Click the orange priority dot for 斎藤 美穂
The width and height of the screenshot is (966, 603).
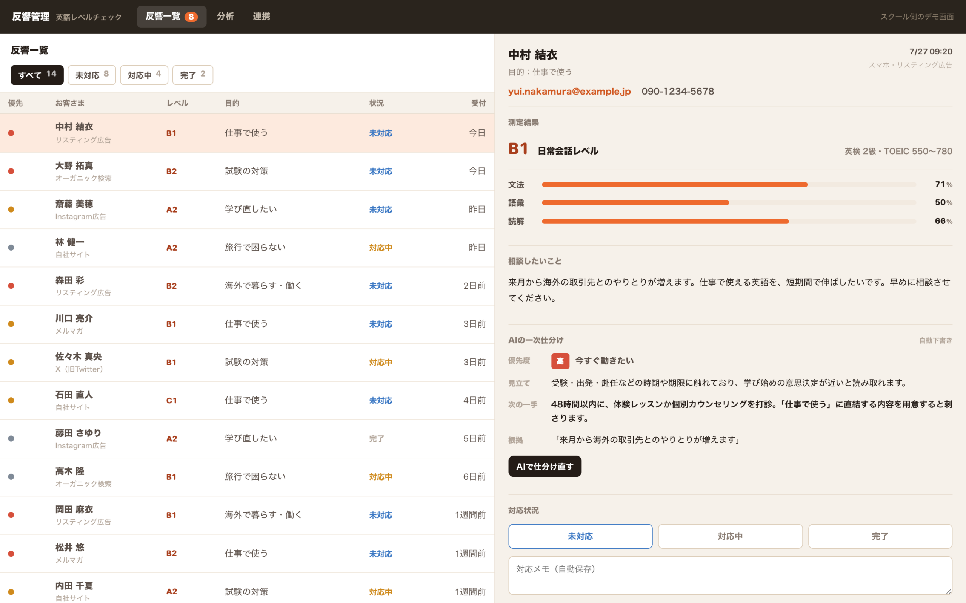coord(11,210)
